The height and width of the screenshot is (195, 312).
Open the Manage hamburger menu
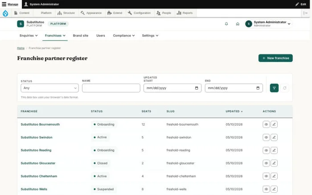[10, 4]
